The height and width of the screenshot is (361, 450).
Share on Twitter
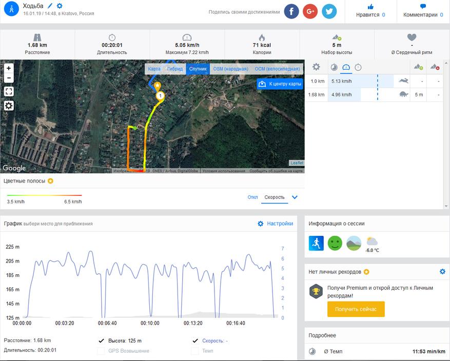[329, 11]
